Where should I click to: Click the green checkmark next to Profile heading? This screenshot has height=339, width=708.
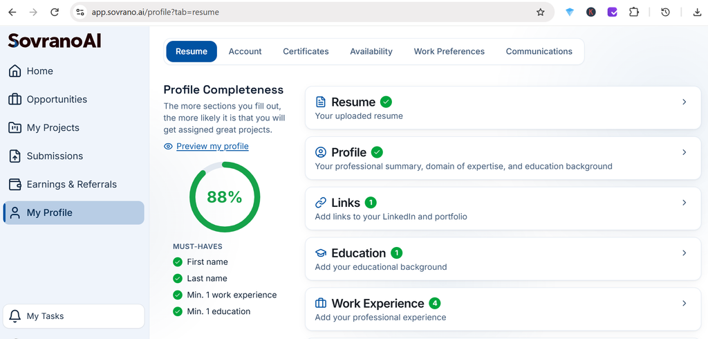[x=377, y=152]
